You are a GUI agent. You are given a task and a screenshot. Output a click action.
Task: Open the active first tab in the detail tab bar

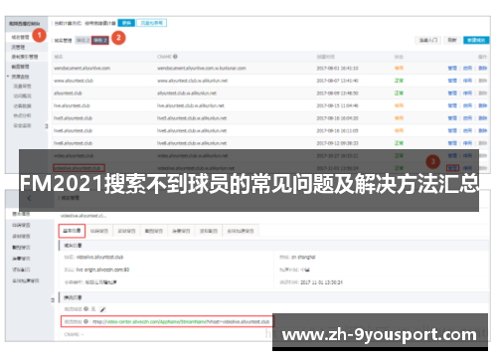72,231
